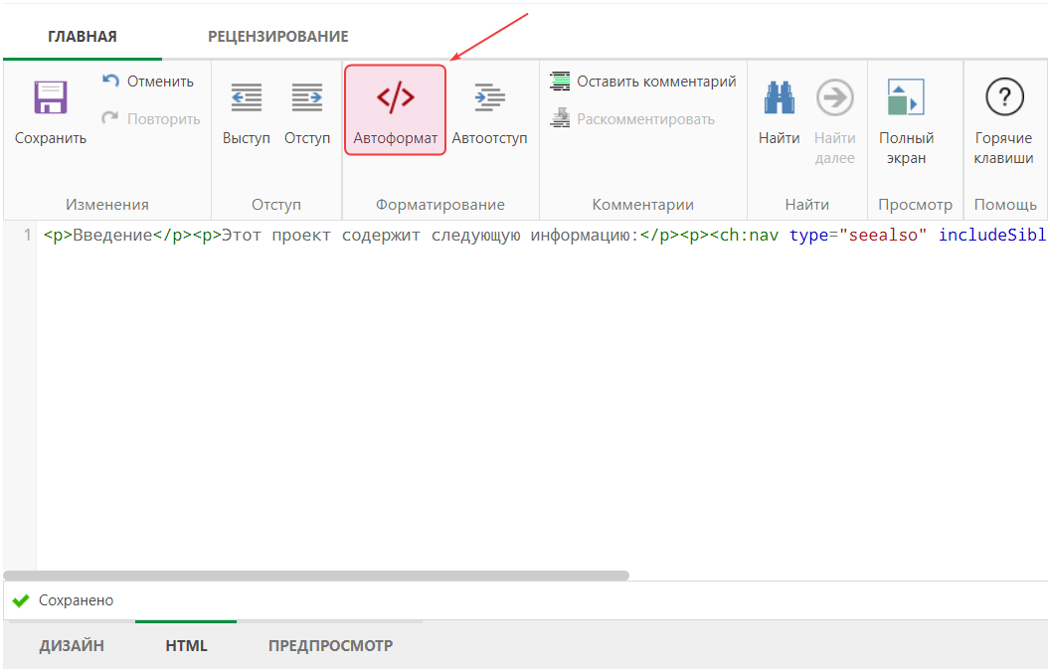Open search with the Найти binoculars icon
The image size is (1048, 669).
click(779, 99)
